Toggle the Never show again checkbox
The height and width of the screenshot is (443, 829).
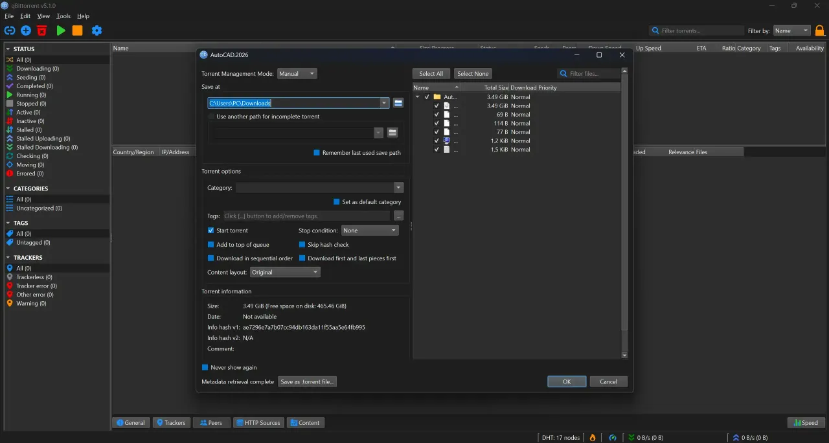[x=205, y=368]
